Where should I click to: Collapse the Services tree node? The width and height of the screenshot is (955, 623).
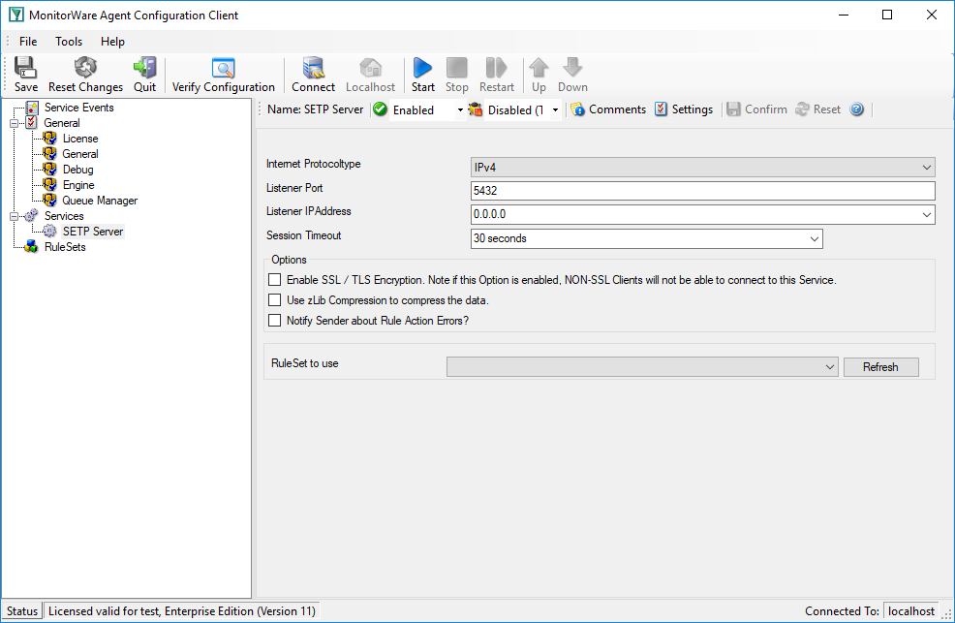click(x=14, y=216)
